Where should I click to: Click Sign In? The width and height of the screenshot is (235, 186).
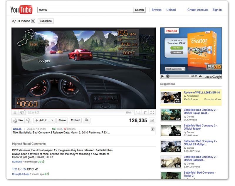click(x=217, y=10)
